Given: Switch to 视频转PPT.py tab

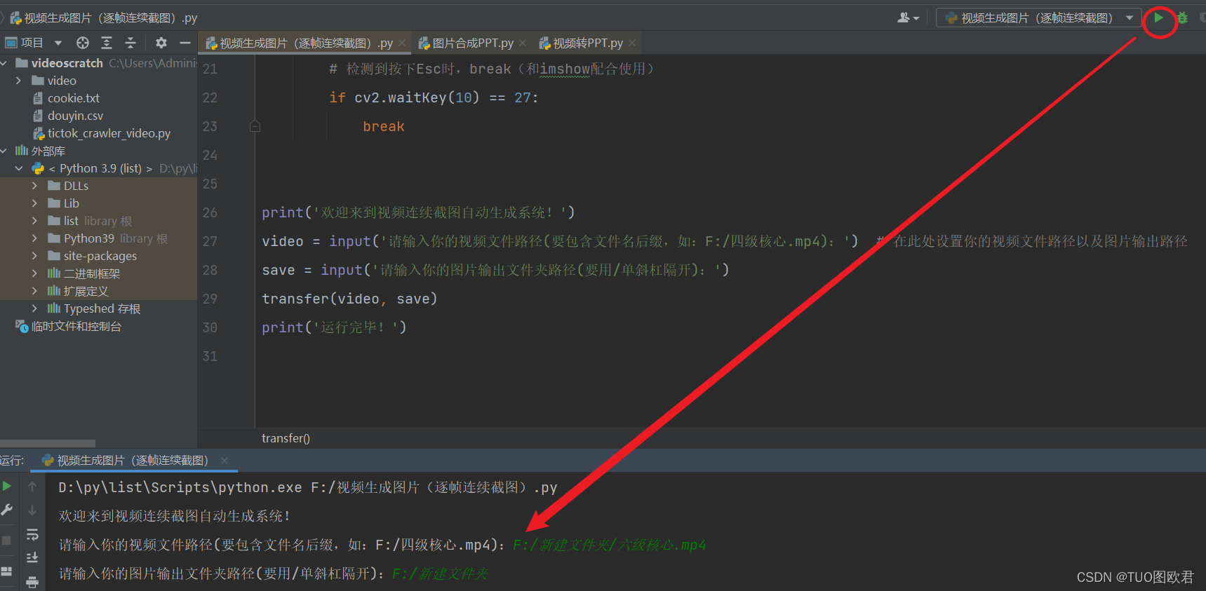Looking at the screenshot, I should coord(587,43).
